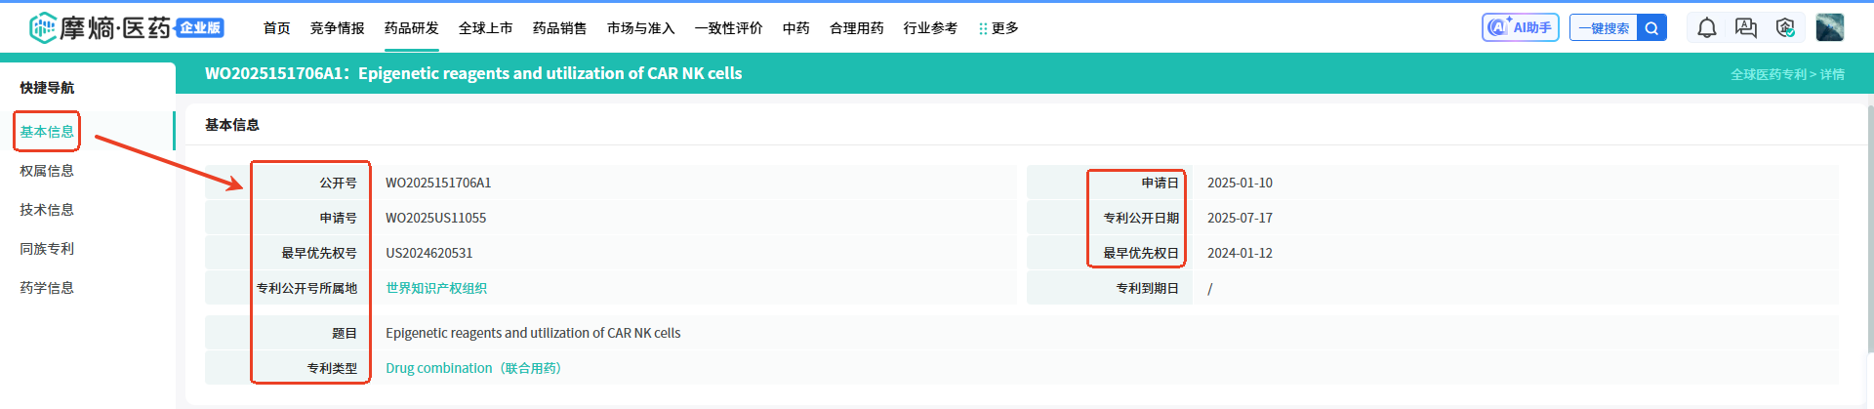This screenshot has width=1874, height=409.
Task: Jump to 药学信息 section
Action: 47,288
